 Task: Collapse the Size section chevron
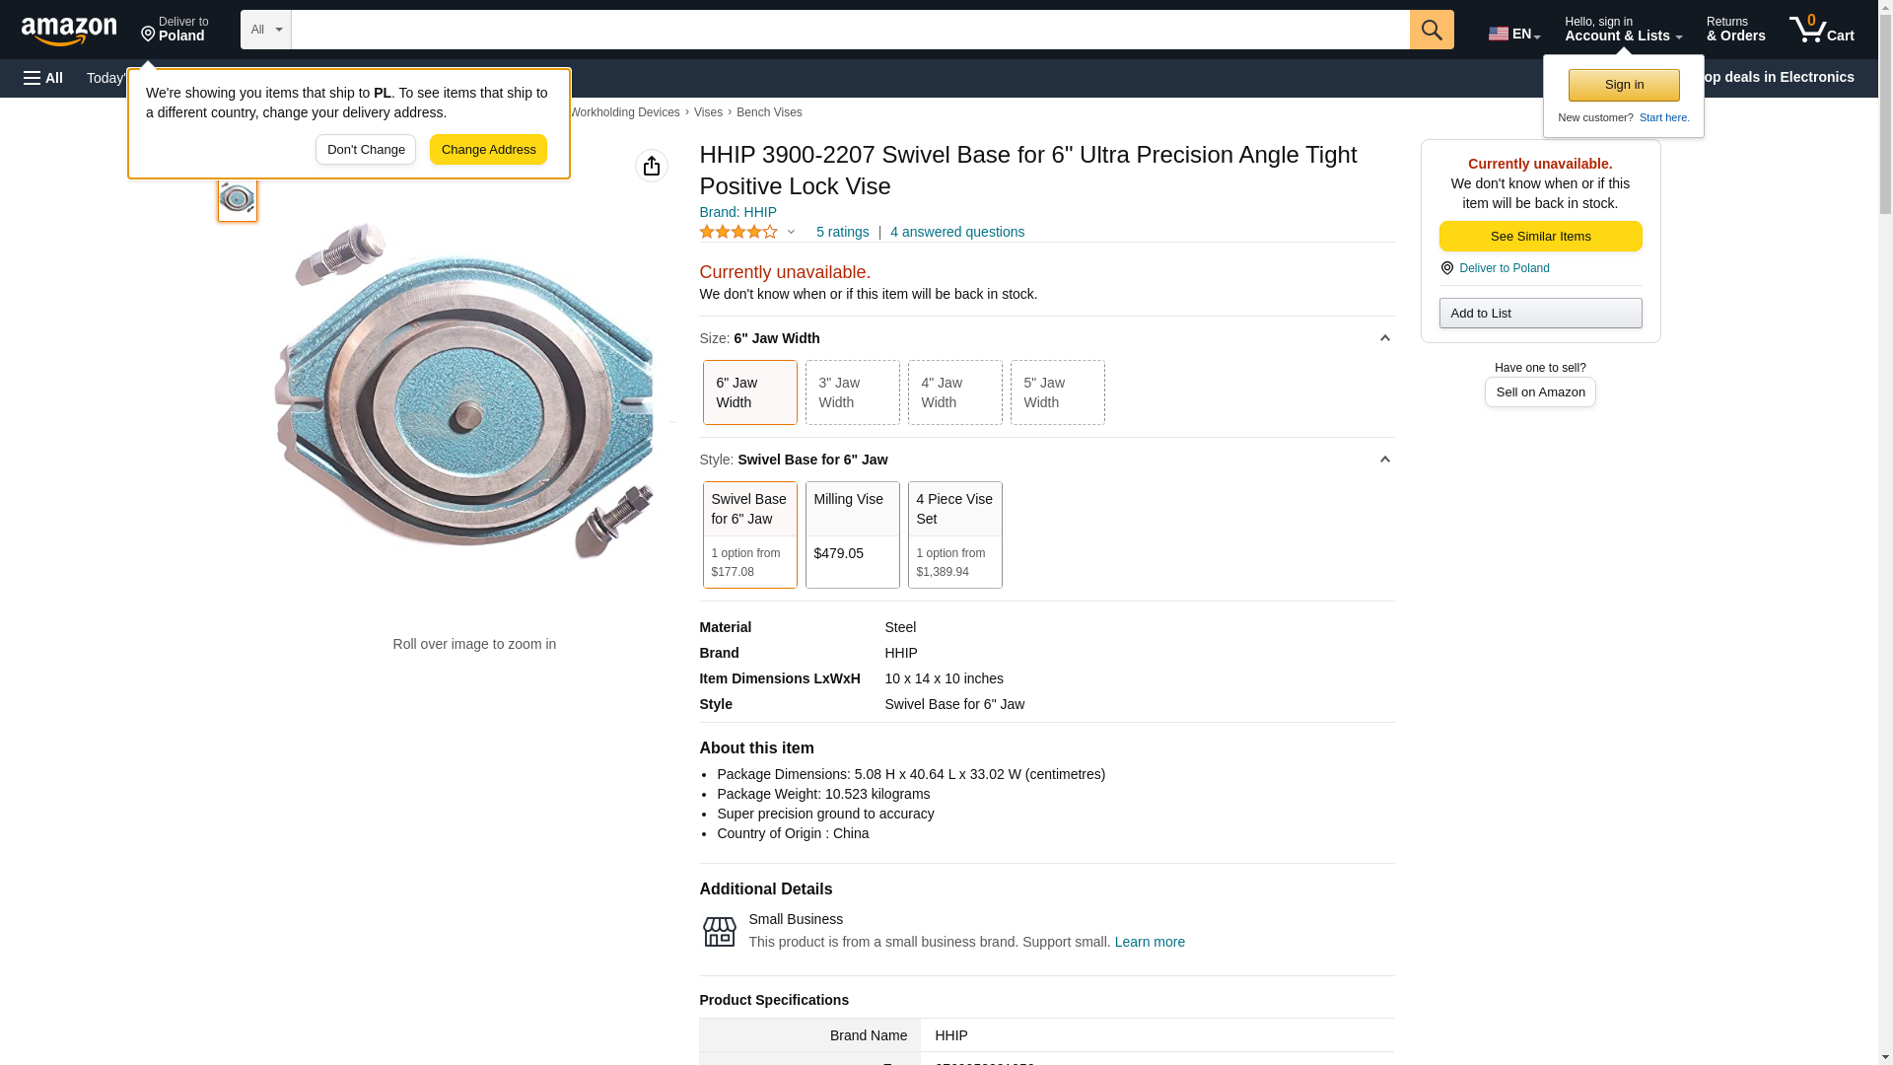(1384, 338)
